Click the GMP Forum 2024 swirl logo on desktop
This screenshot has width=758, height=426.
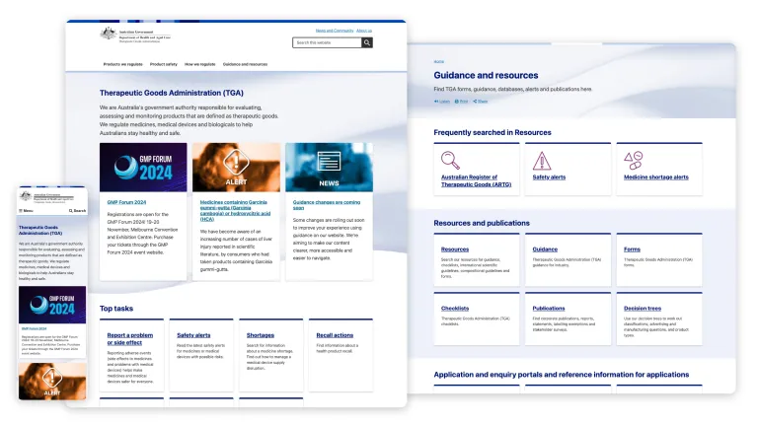tap(125, 167)
